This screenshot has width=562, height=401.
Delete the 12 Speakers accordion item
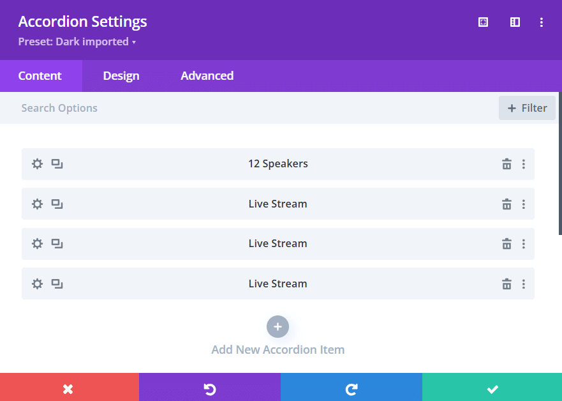(507, 163)
